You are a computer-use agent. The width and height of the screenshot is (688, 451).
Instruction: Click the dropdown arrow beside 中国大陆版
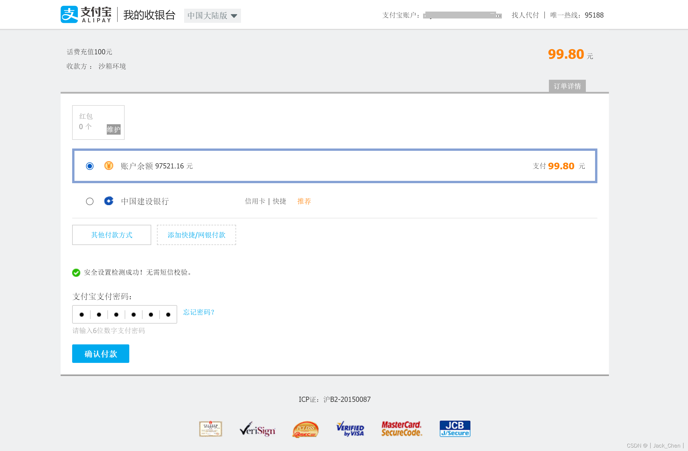click(x=234, y=16)
